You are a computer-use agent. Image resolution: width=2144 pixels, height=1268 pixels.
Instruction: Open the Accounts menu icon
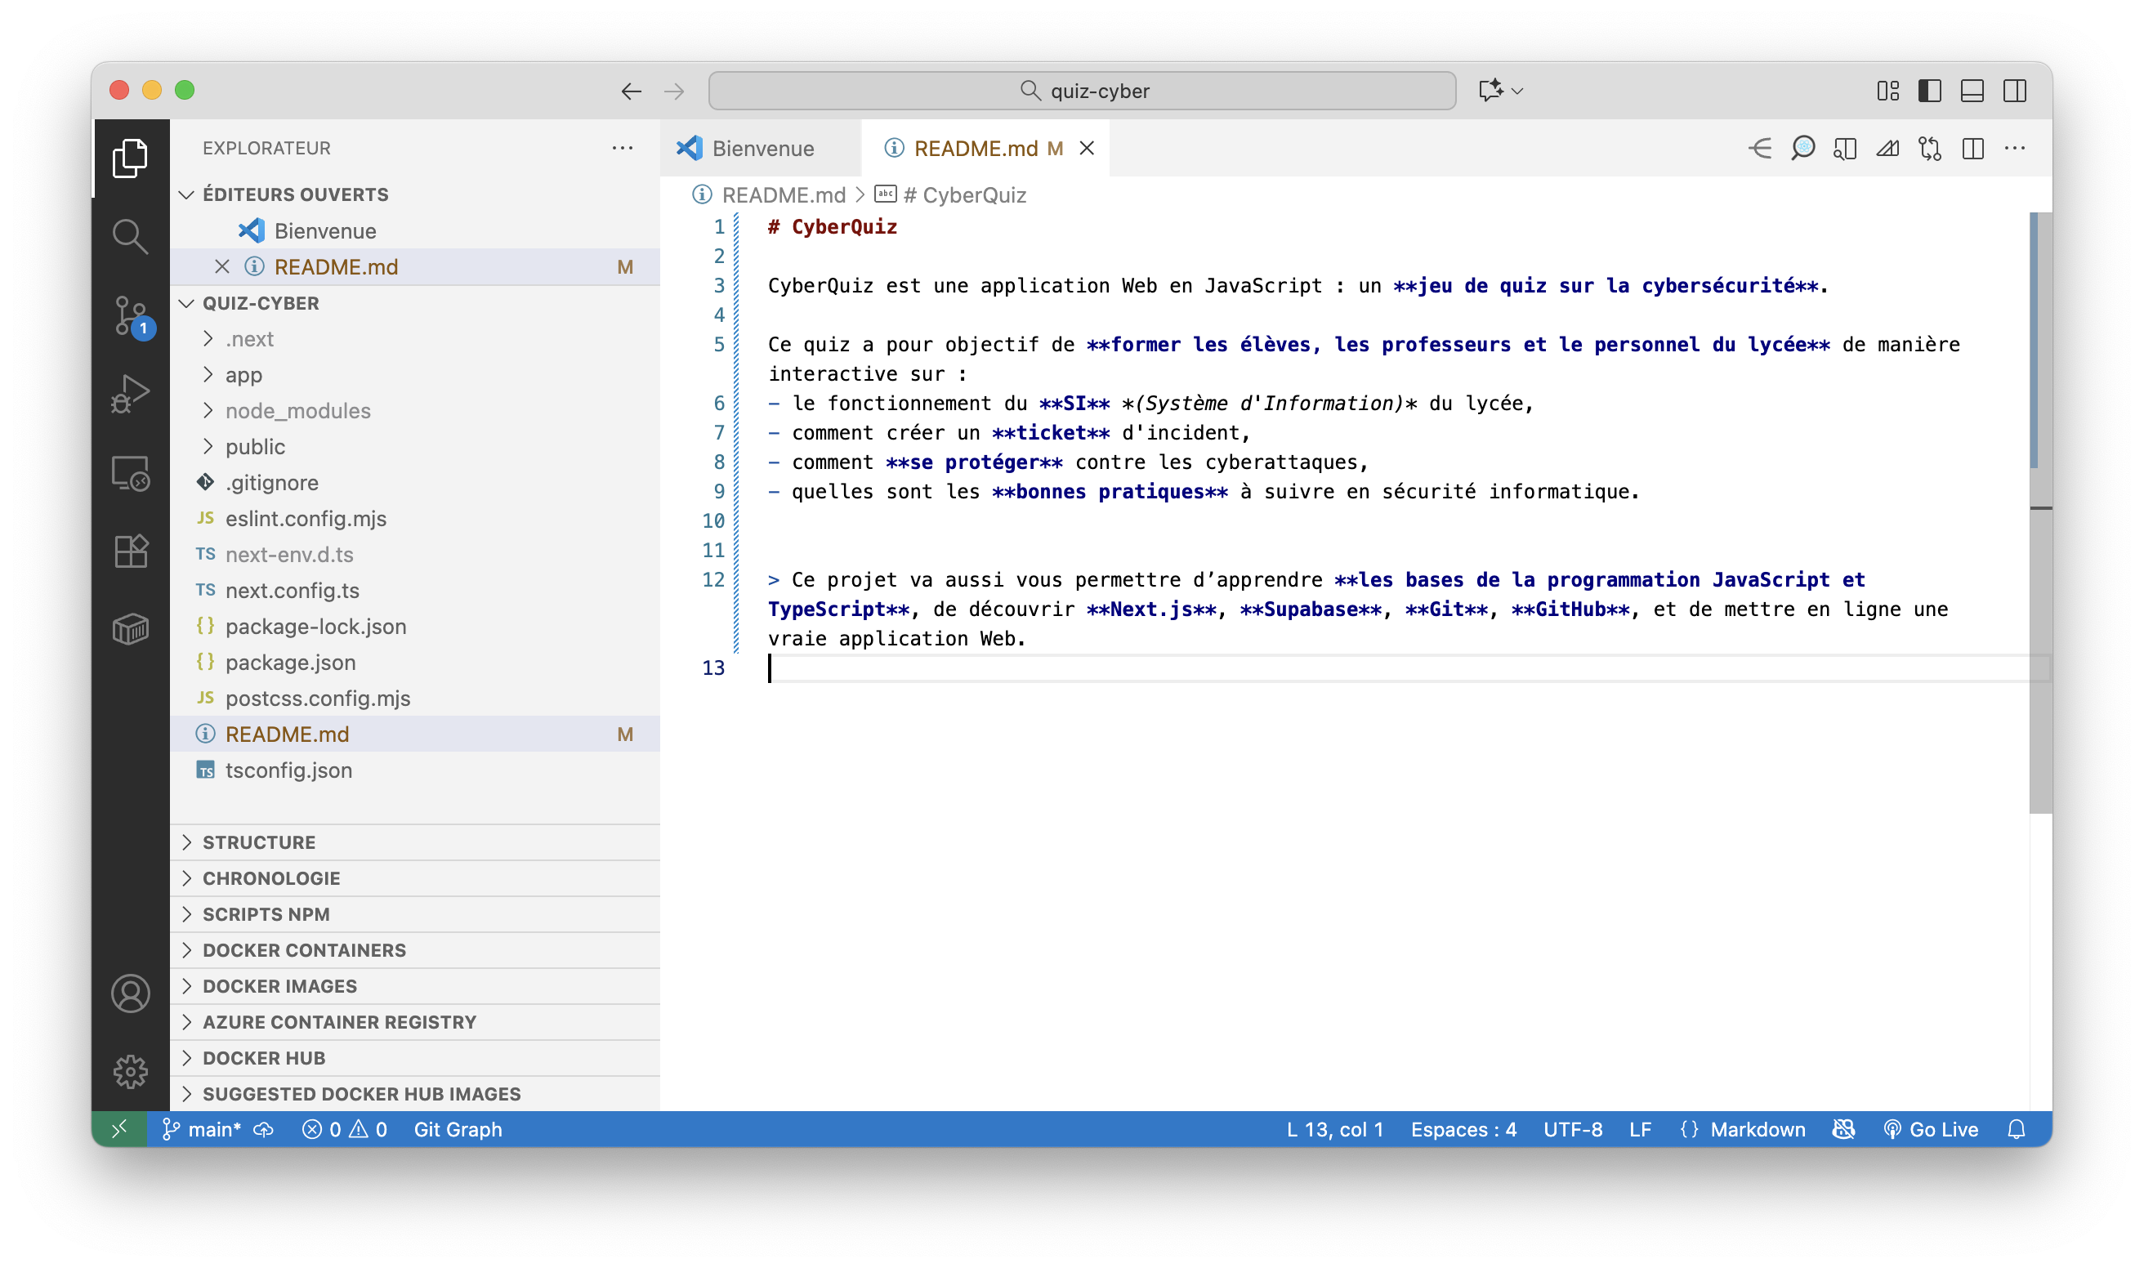(130, 993)
